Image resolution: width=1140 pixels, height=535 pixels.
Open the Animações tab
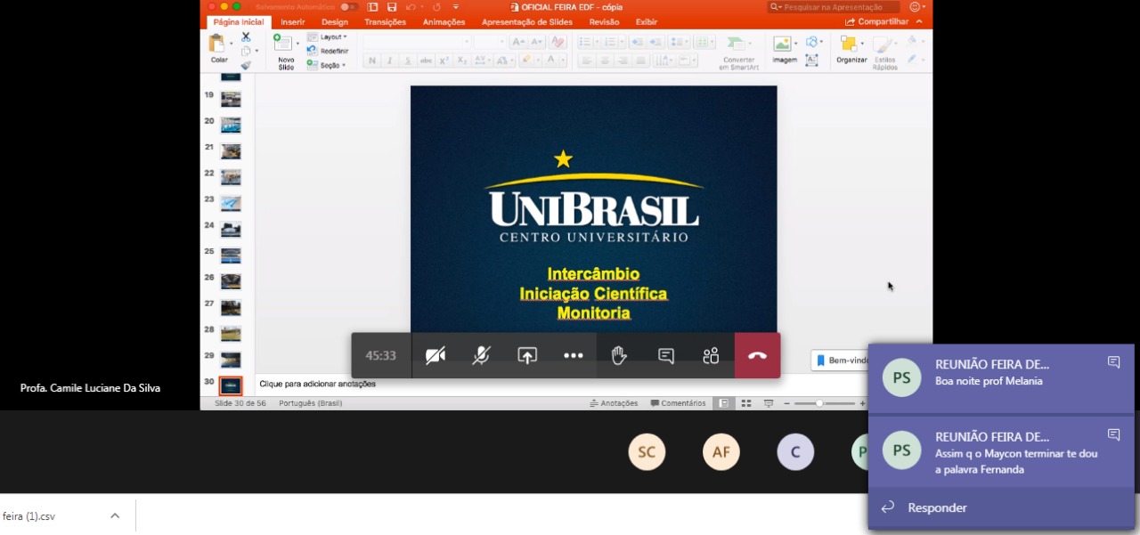(444, 22)
